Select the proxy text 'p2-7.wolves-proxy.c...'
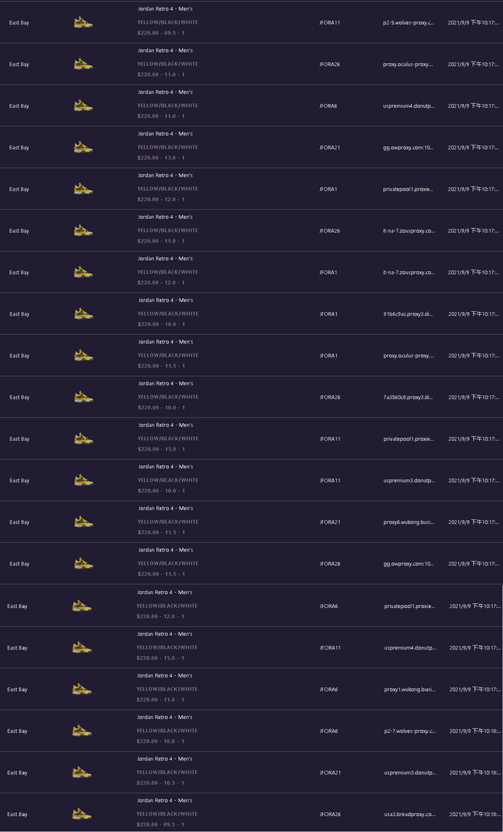Image resolution: width=503 pixels, height=832 pixels. click(x=410, y=731)
